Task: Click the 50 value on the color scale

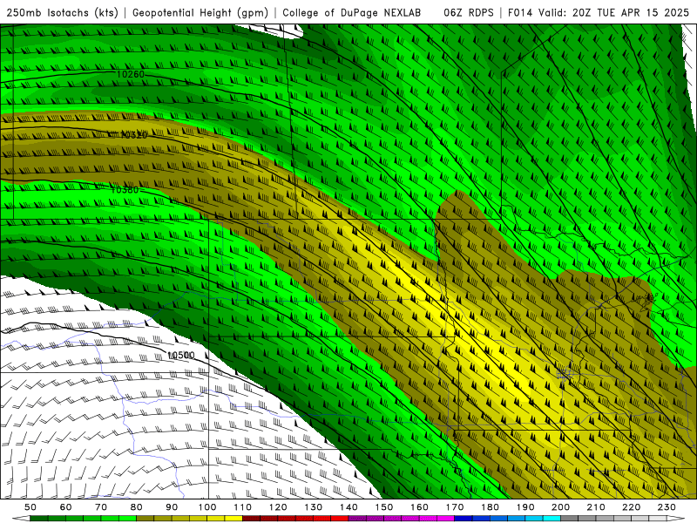Action: pos(30,507)
